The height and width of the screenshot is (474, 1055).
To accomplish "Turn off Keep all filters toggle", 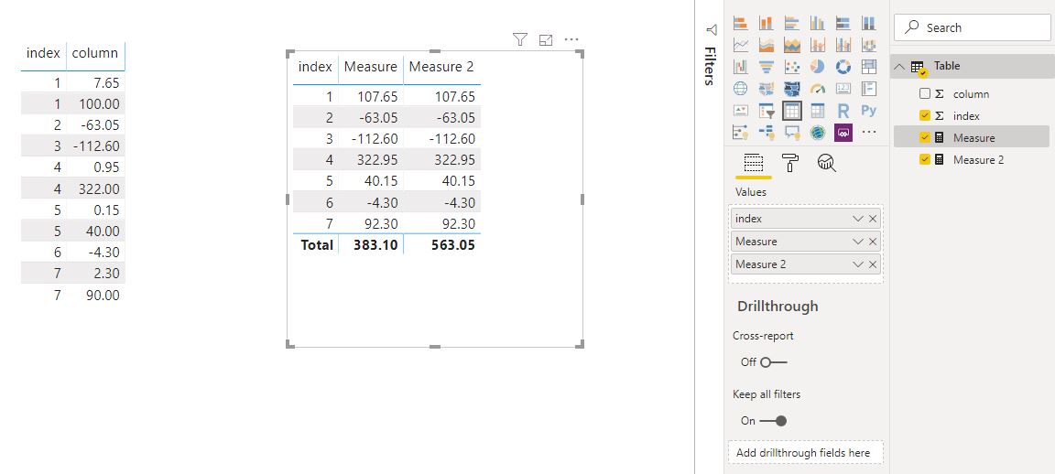I will [773, 421].
